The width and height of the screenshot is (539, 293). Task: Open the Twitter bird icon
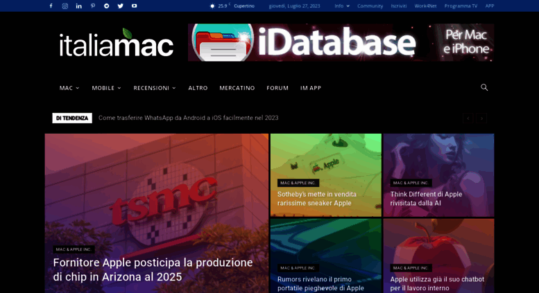[120, 6]
